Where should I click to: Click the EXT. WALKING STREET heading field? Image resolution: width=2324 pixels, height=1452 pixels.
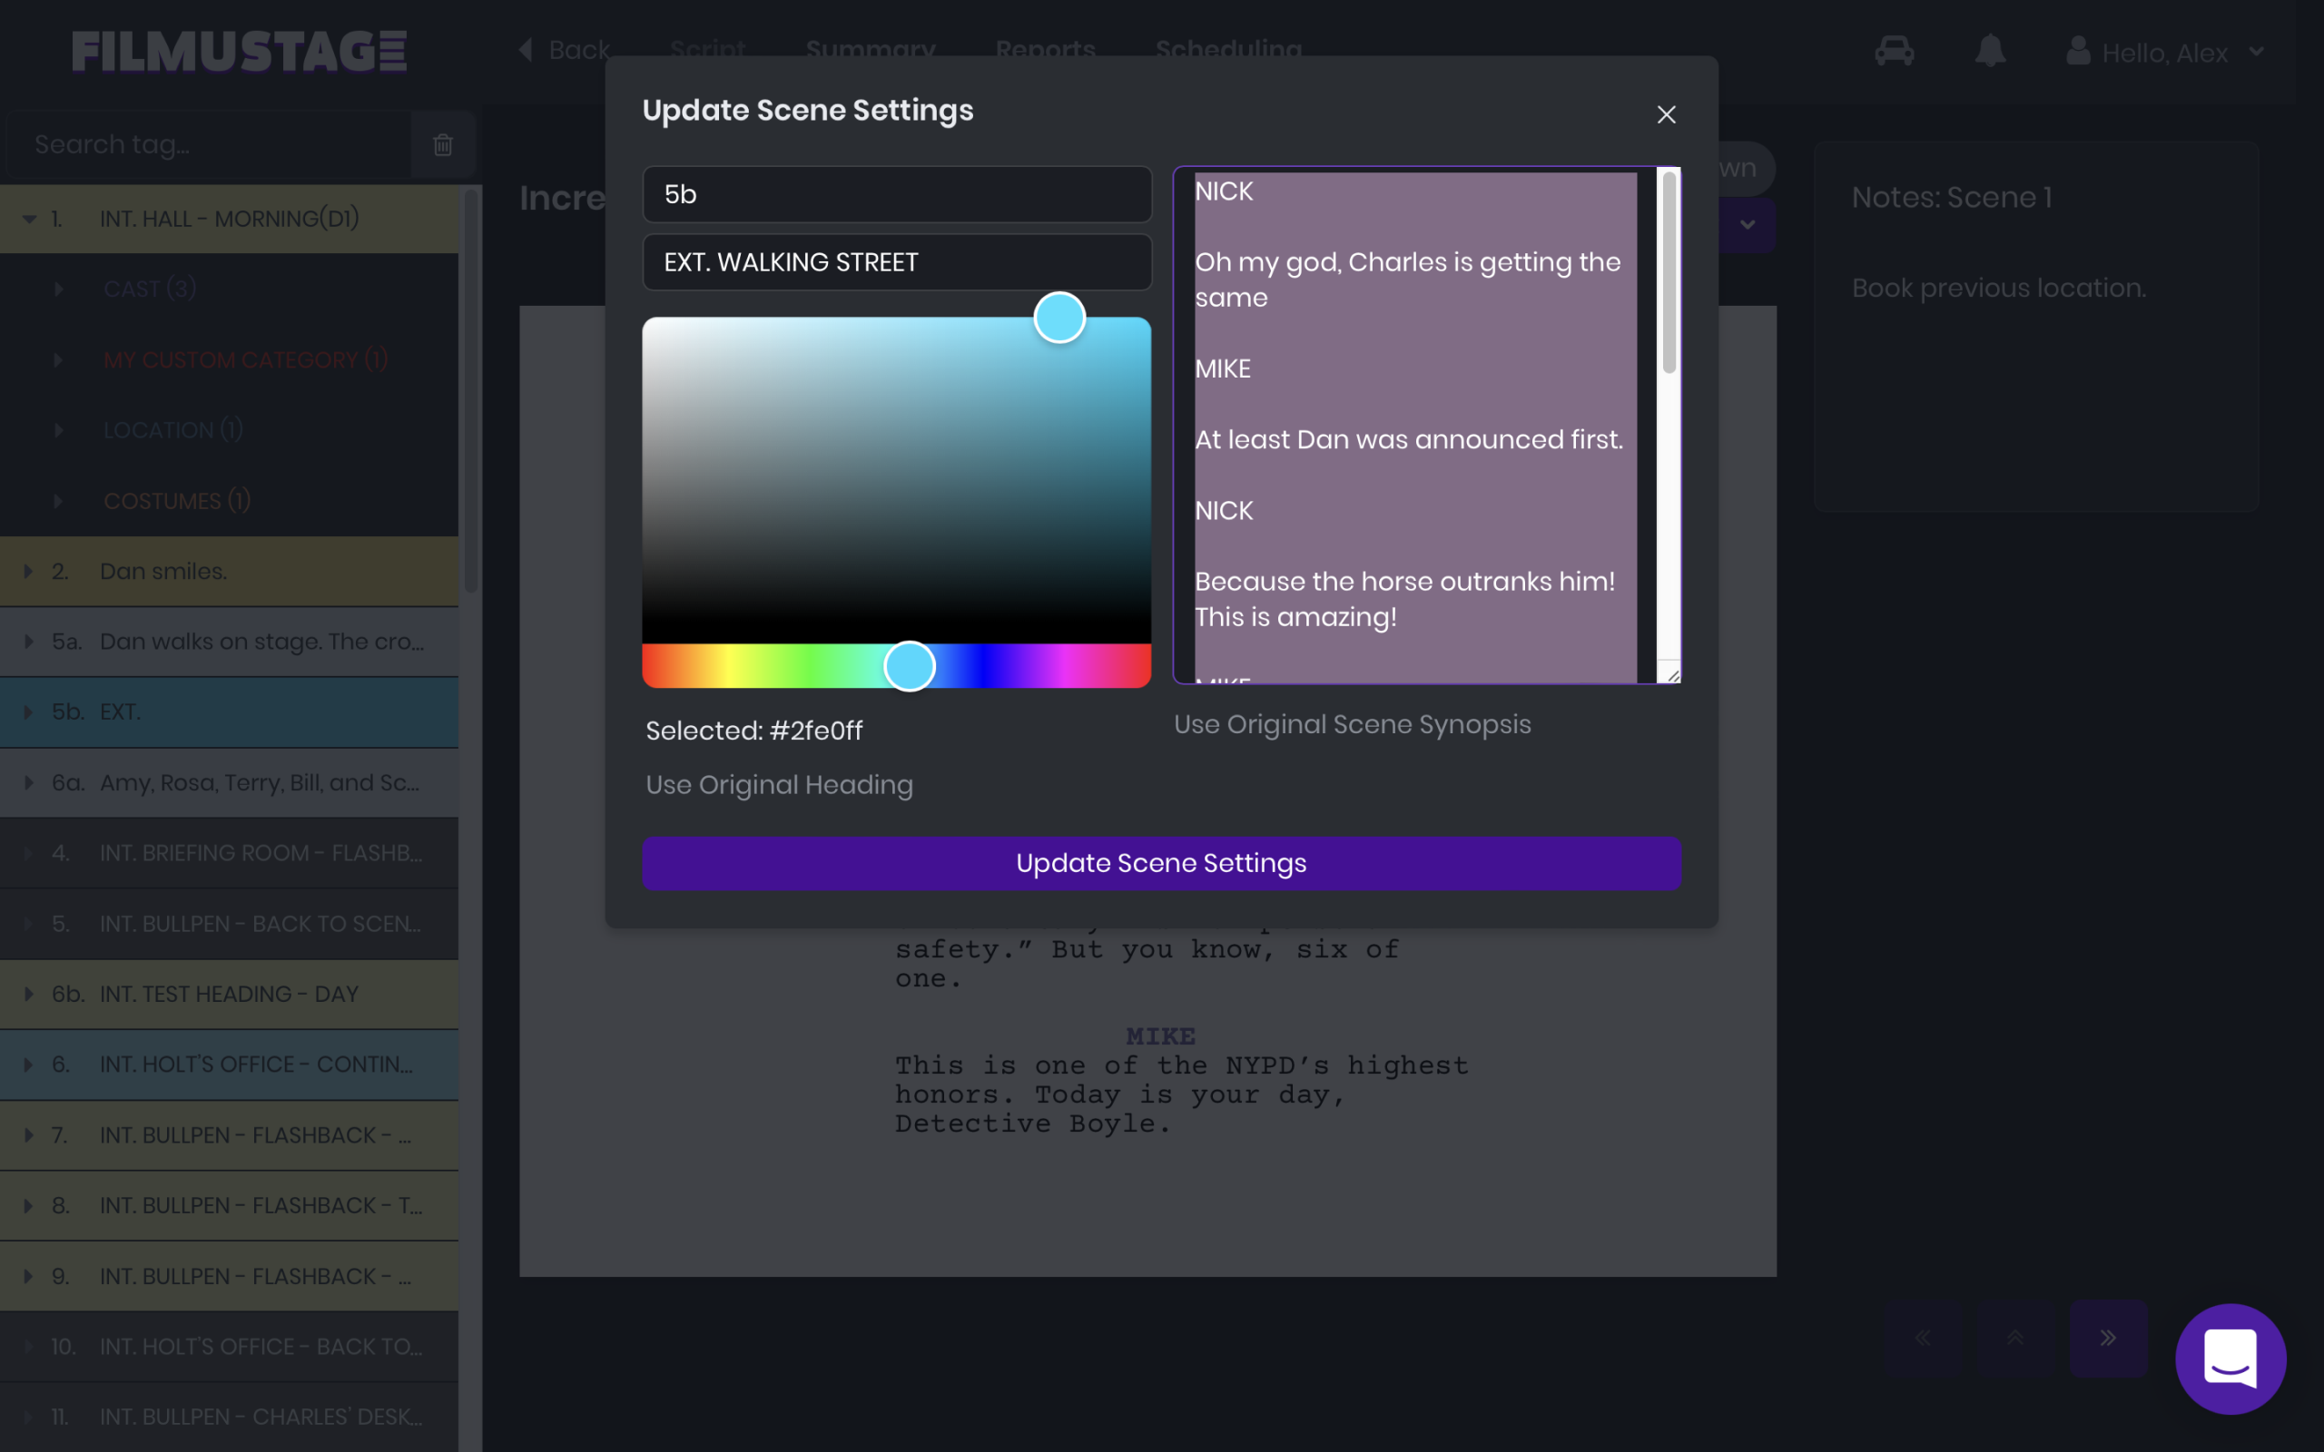tap(896, 262)
